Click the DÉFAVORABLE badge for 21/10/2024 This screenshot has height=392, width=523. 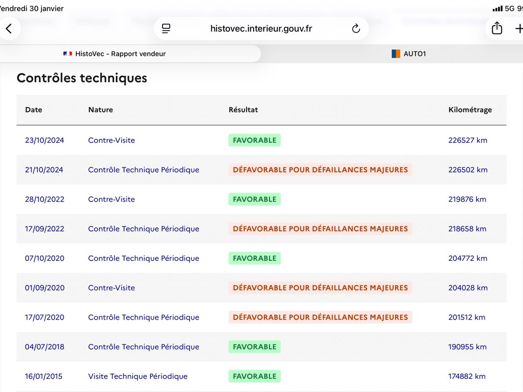pyautogui.click(x=320, y=170)
